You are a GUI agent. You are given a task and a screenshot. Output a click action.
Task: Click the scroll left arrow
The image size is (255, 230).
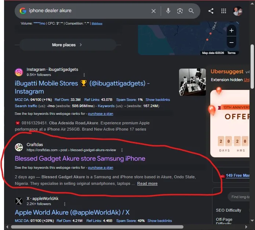[x=7, y=227]
